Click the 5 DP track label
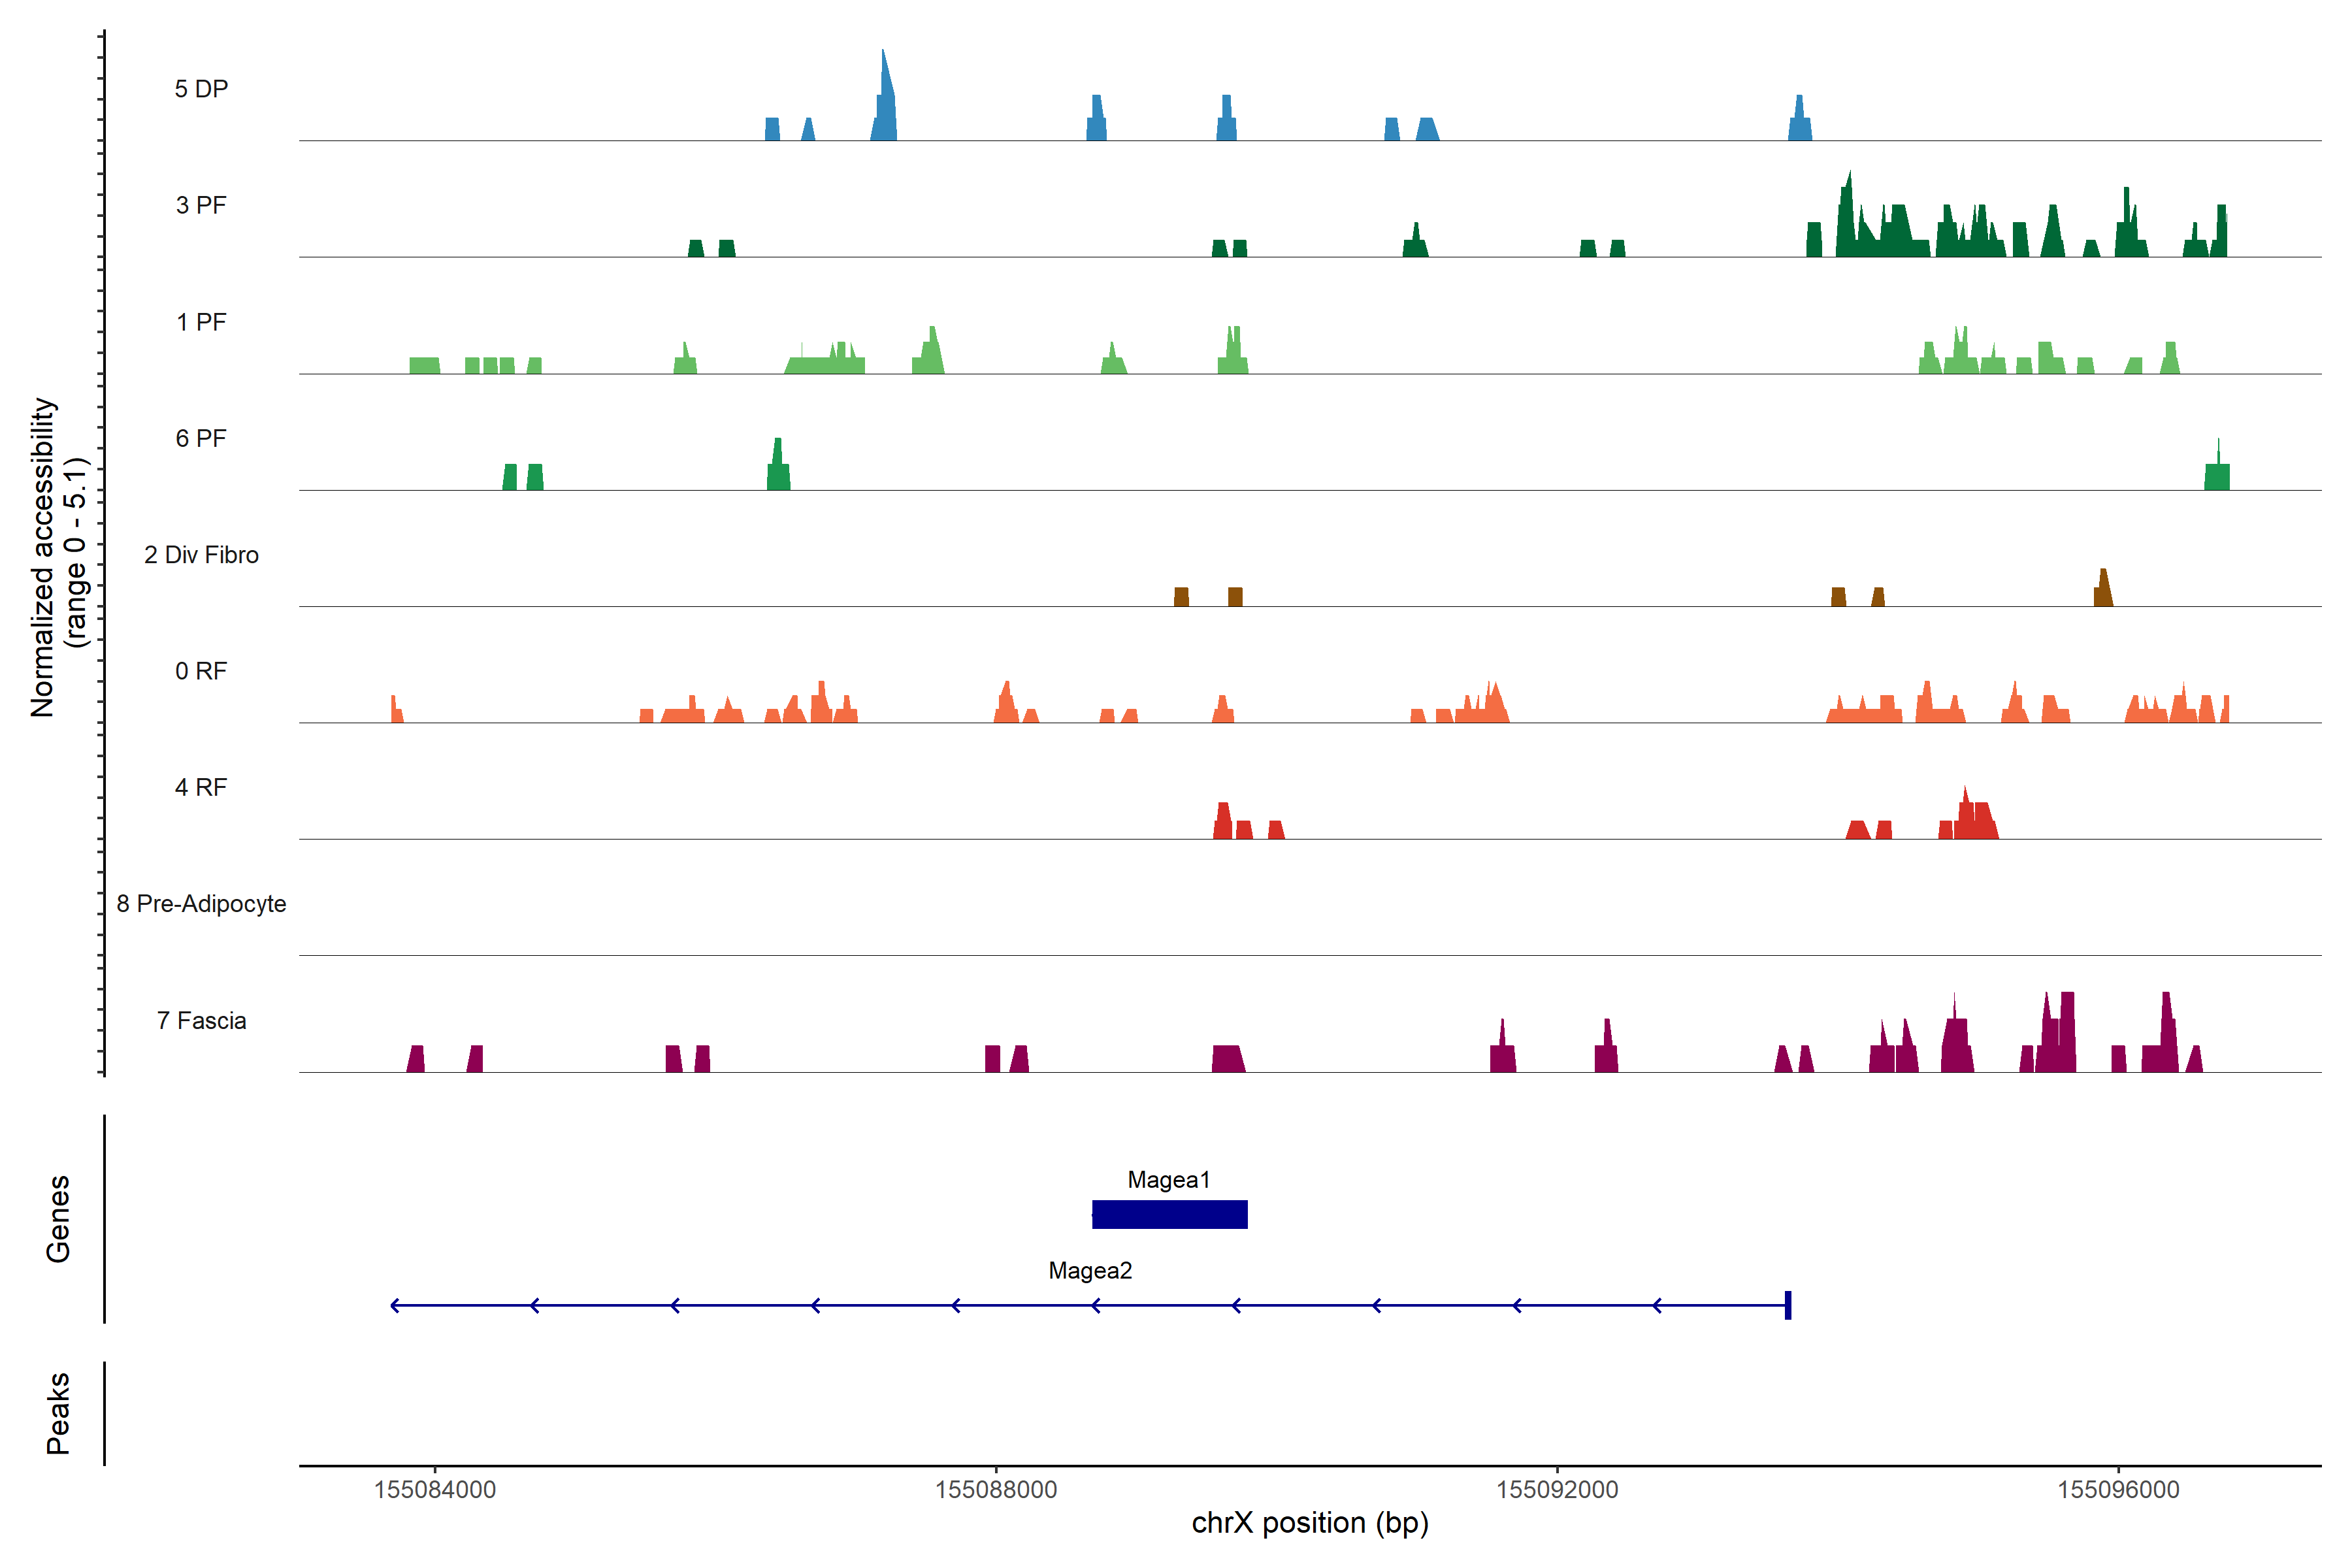This screenshot has width=2352, height=1568. click(201, 89)
